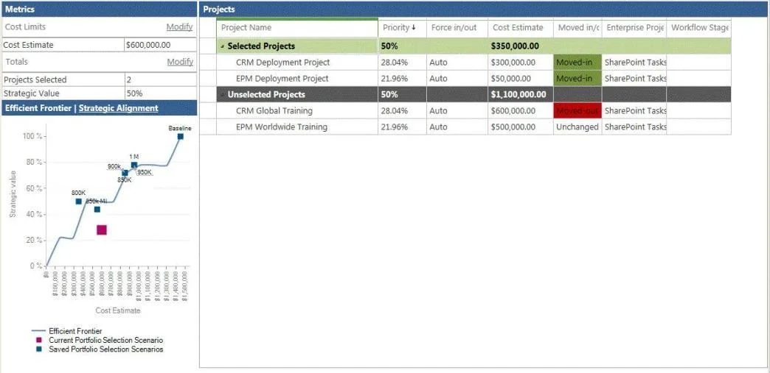Screen dimensions: 770x373
Task: Edit the Cost Estimate limit value field
Action: [161, 45]
